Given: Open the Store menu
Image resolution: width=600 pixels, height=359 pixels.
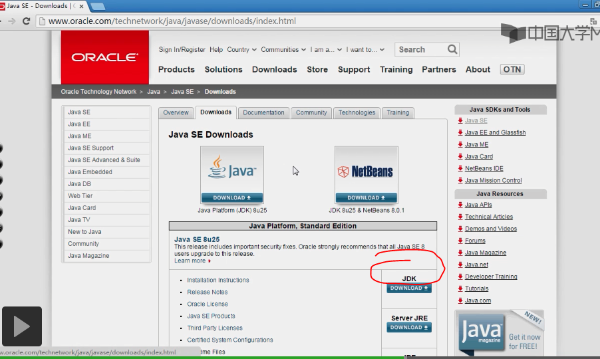Looking at the screenshot, I should [x=317, y=70].
